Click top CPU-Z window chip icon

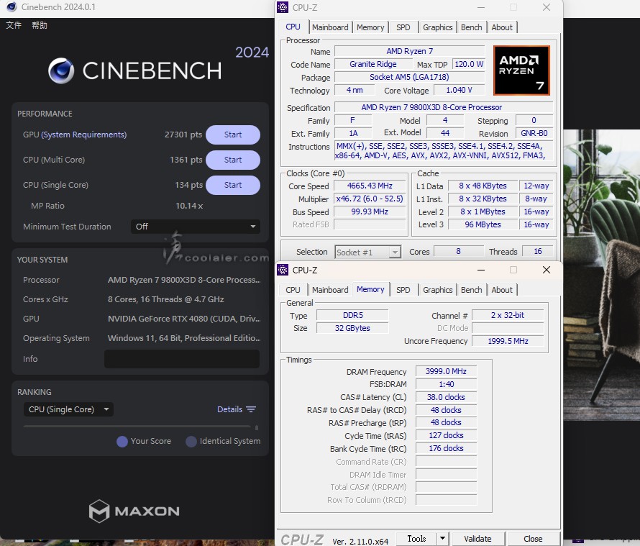[283, 7]
